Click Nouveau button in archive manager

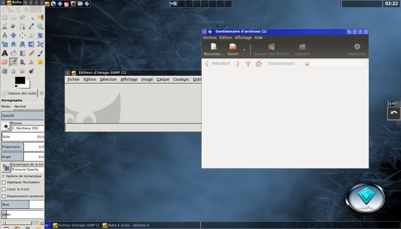tap(214, 50)
